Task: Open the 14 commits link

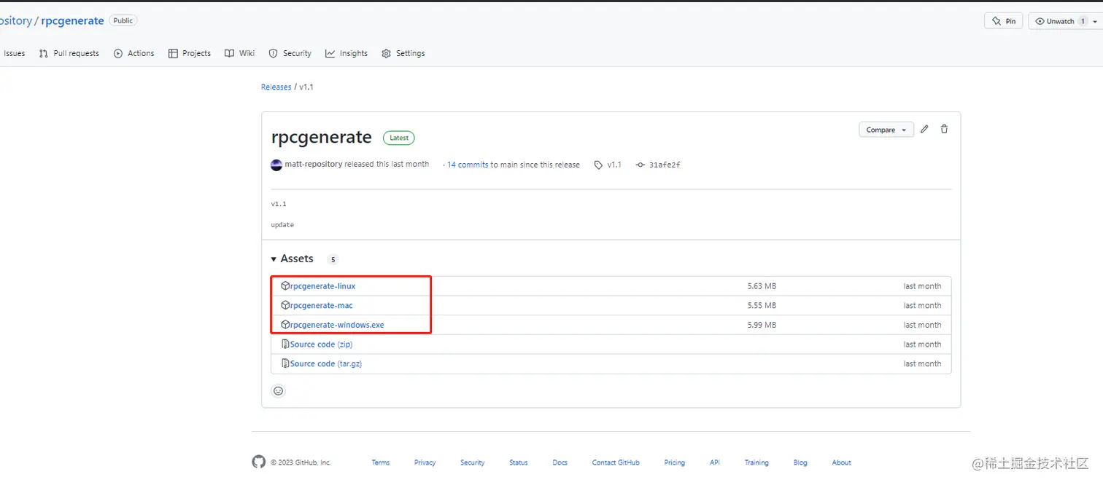Action: 468,165
